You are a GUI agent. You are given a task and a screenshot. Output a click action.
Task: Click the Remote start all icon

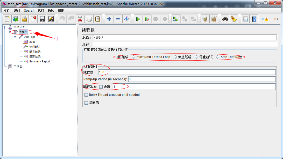point(176,19)
